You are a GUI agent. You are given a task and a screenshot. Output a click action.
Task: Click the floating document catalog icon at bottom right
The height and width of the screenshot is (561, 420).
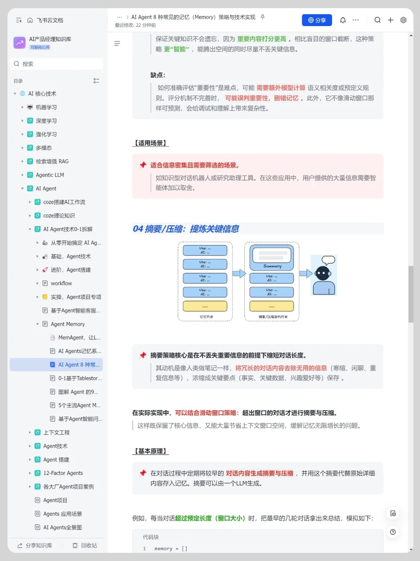click(x=393, y=513)
